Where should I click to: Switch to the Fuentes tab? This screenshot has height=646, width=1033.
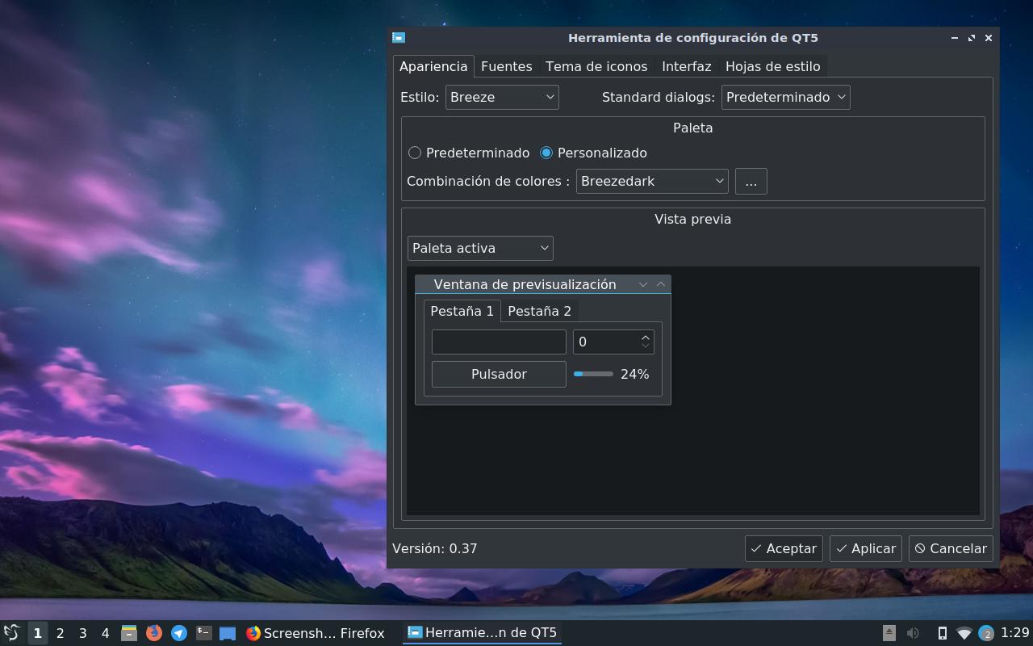click(506, 66)
